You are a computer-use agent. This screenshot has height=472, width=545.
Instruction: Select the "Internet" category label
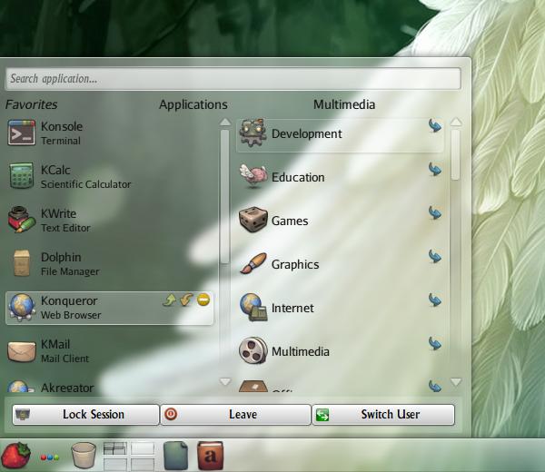click(x=292, y=308)
